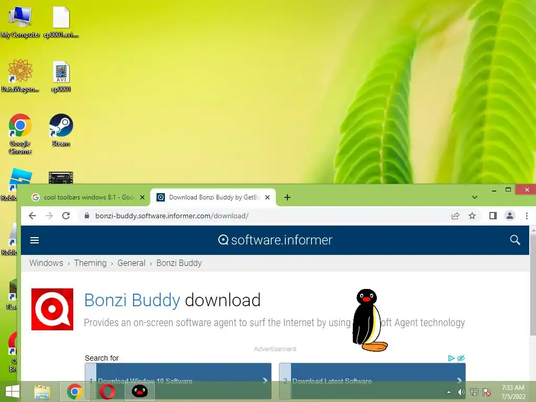This screenshot has width=536, height=402.
Task: Show hidden system tray icons
Action: pos(449,392)
